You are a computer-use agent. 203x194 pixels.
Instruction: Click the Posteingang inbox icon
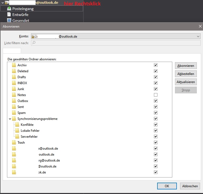point(9,9)
